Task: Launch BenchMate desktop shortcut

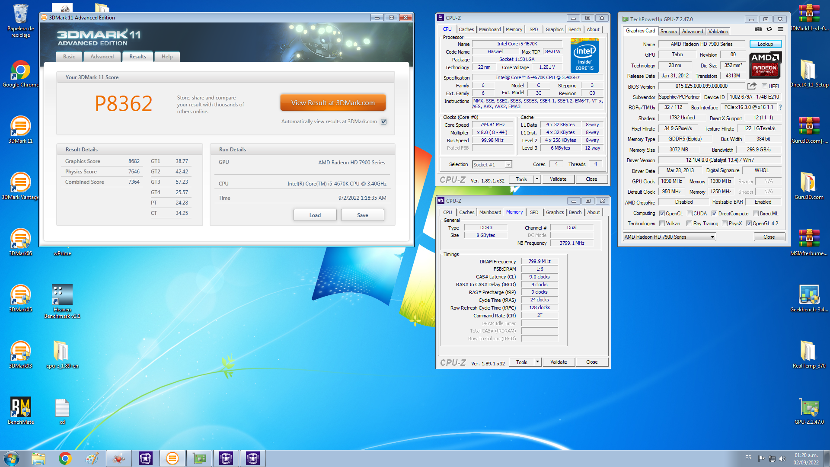Action: [20, 411]
